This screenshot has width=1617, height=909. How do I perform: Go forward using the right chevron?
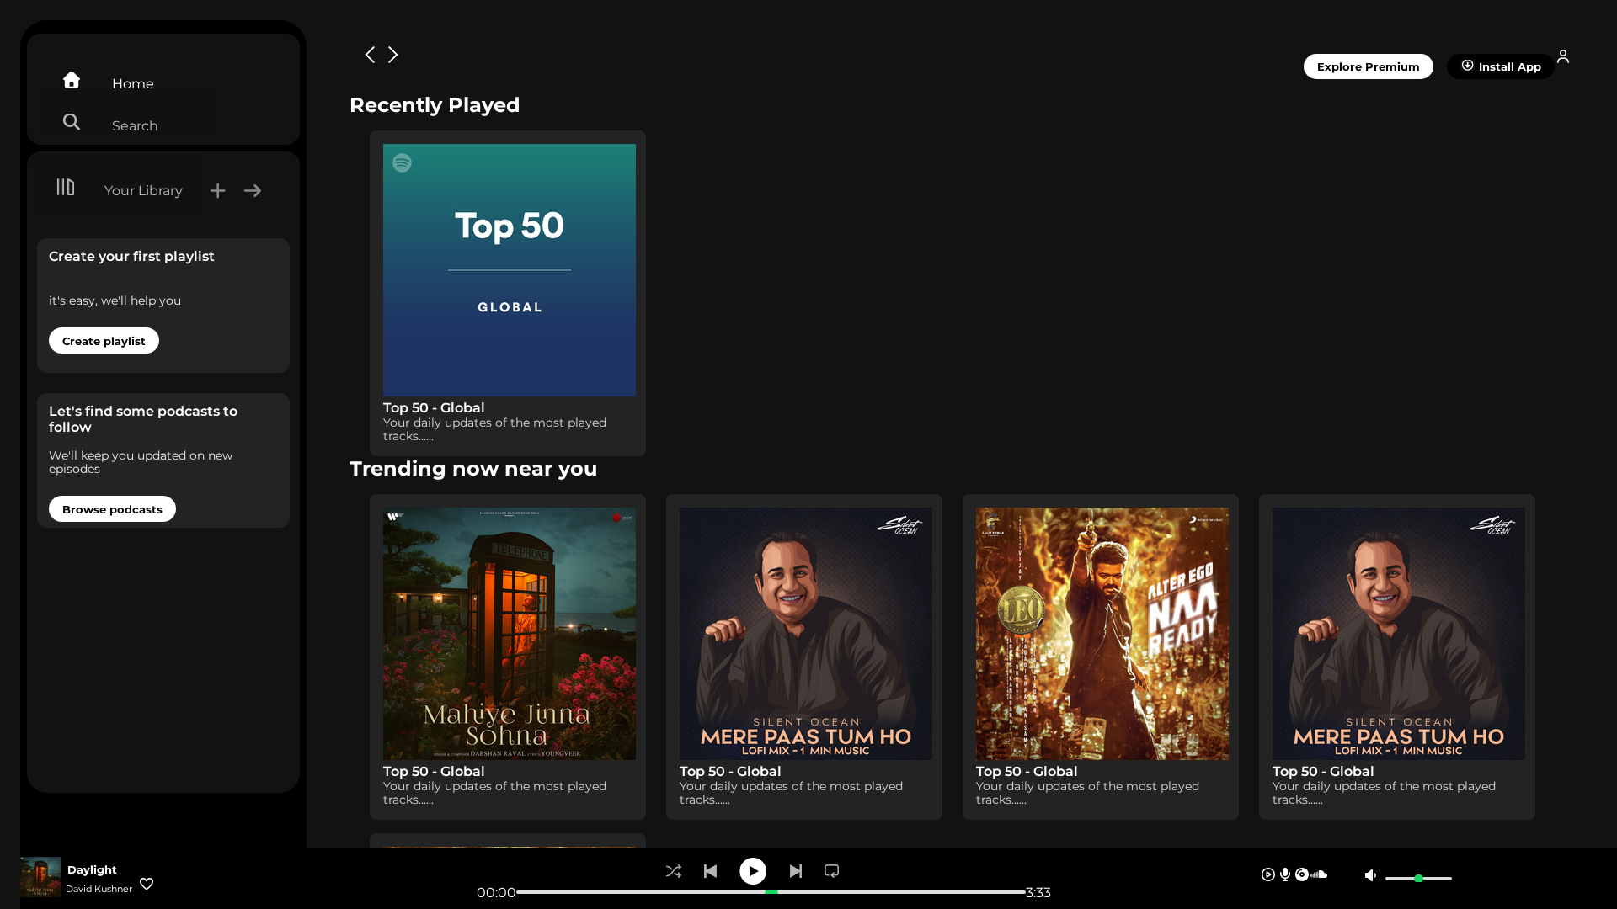click(392, 55)
